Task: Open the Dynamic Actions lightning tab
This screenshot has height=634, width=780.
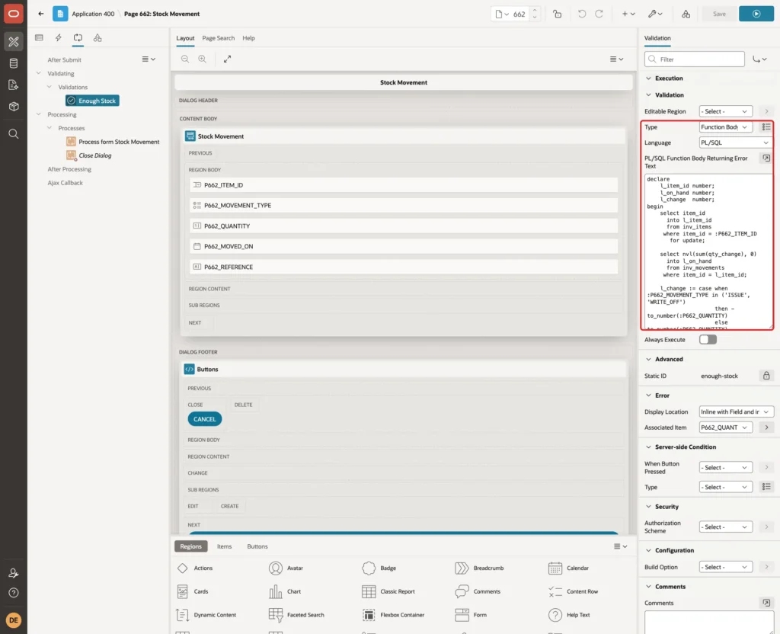Action: click(x=58, y=38)
